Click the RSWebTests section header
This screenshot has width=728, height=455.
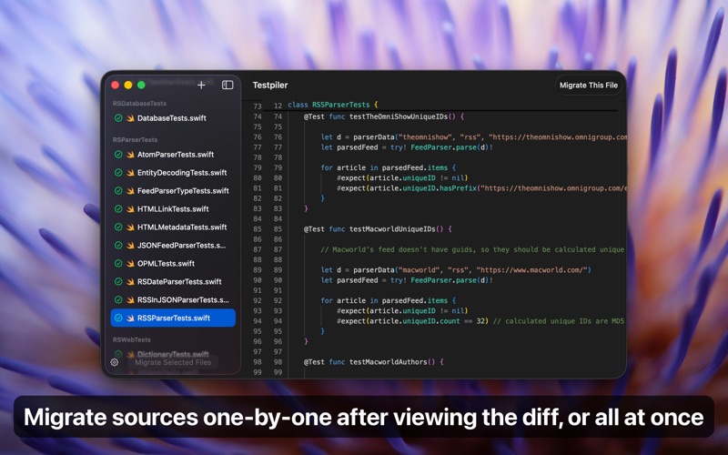pyautogui.click(x=131, y=339)
